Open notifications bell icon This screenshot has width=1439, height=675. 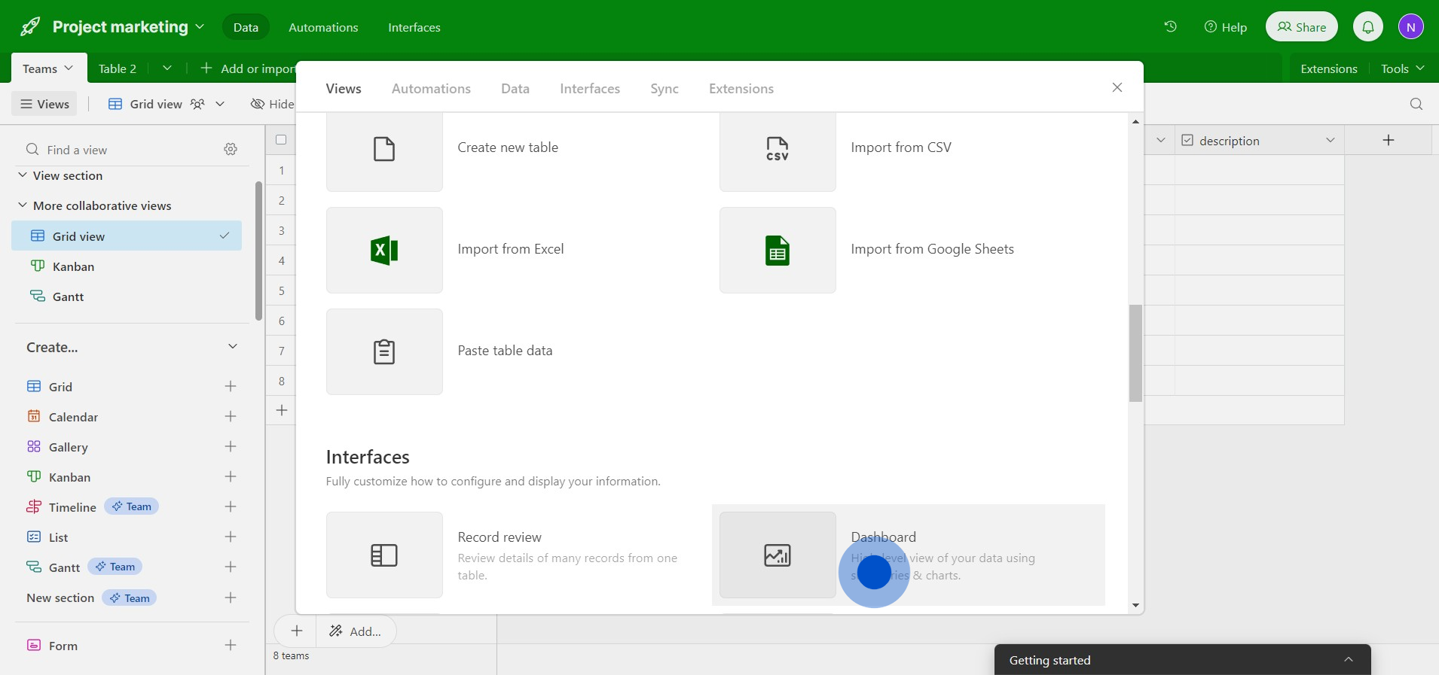[1368, 27]
